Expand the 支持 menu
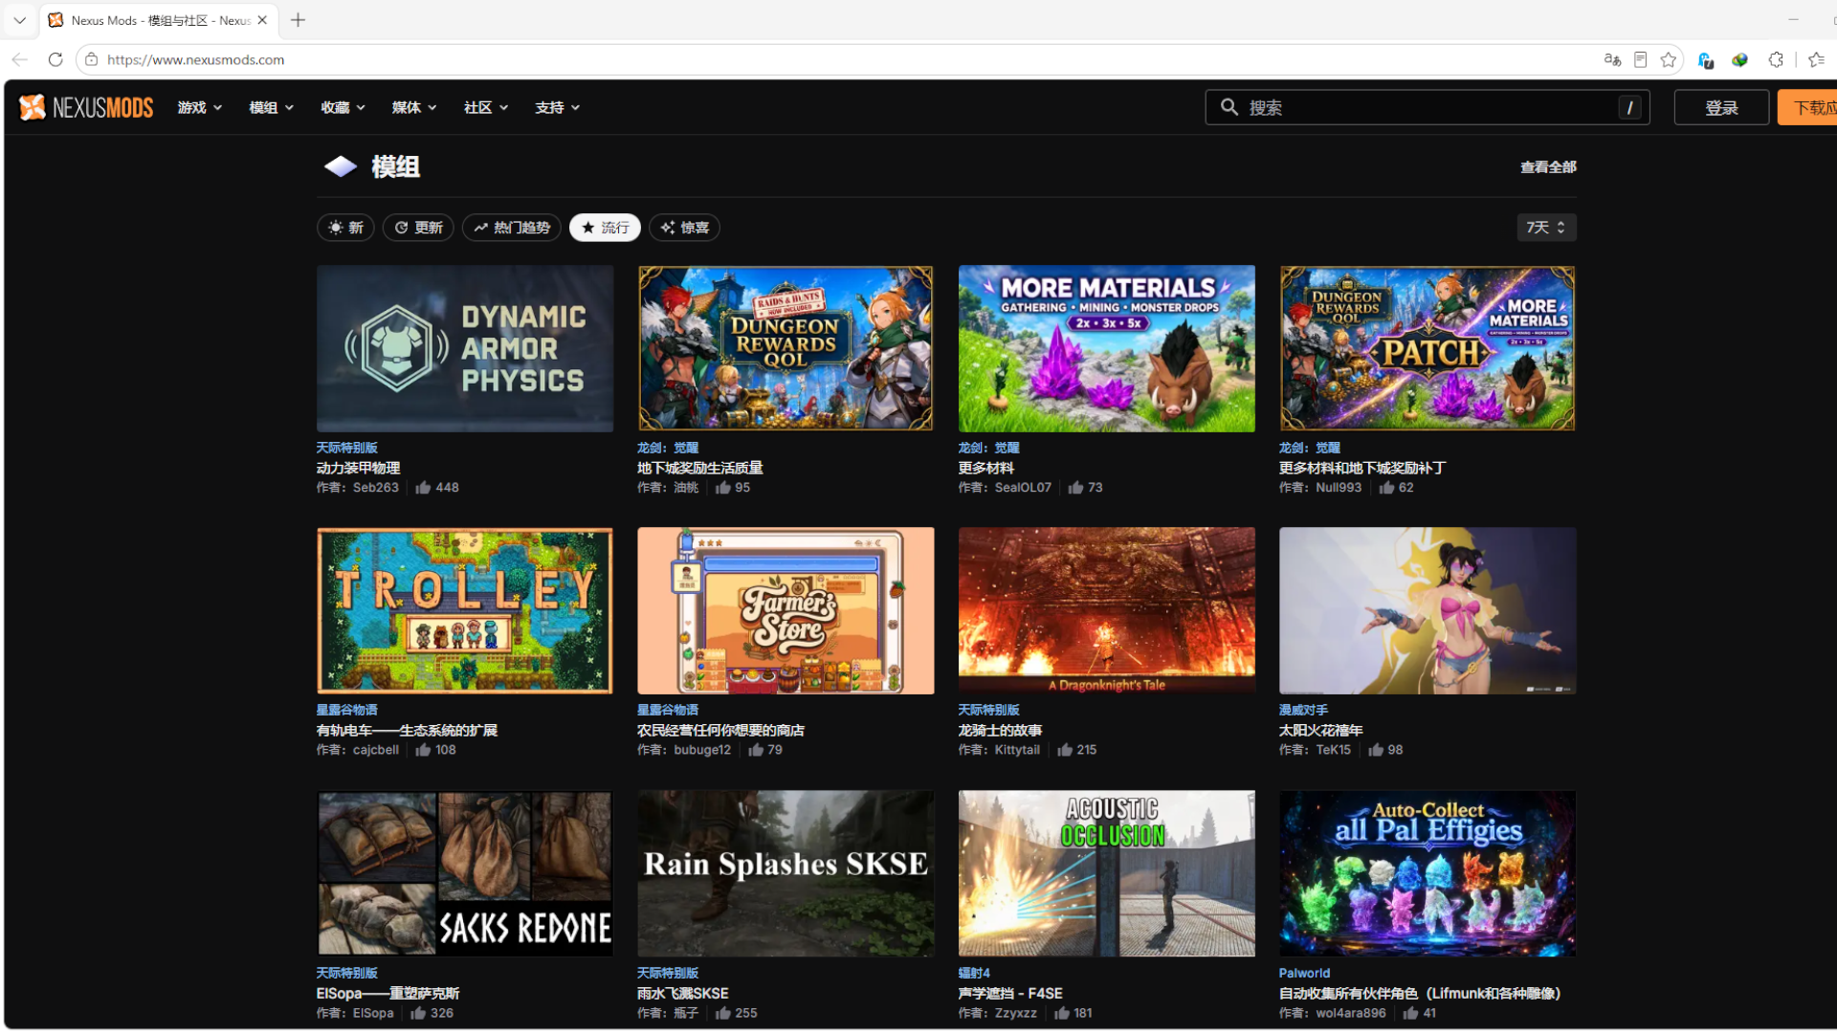1837x1033 pixels. pos(558,107)
